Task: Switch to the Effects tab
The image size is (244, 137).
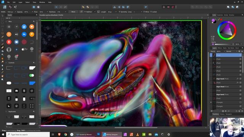Action: pyautogui.click(x=220, y=48)
